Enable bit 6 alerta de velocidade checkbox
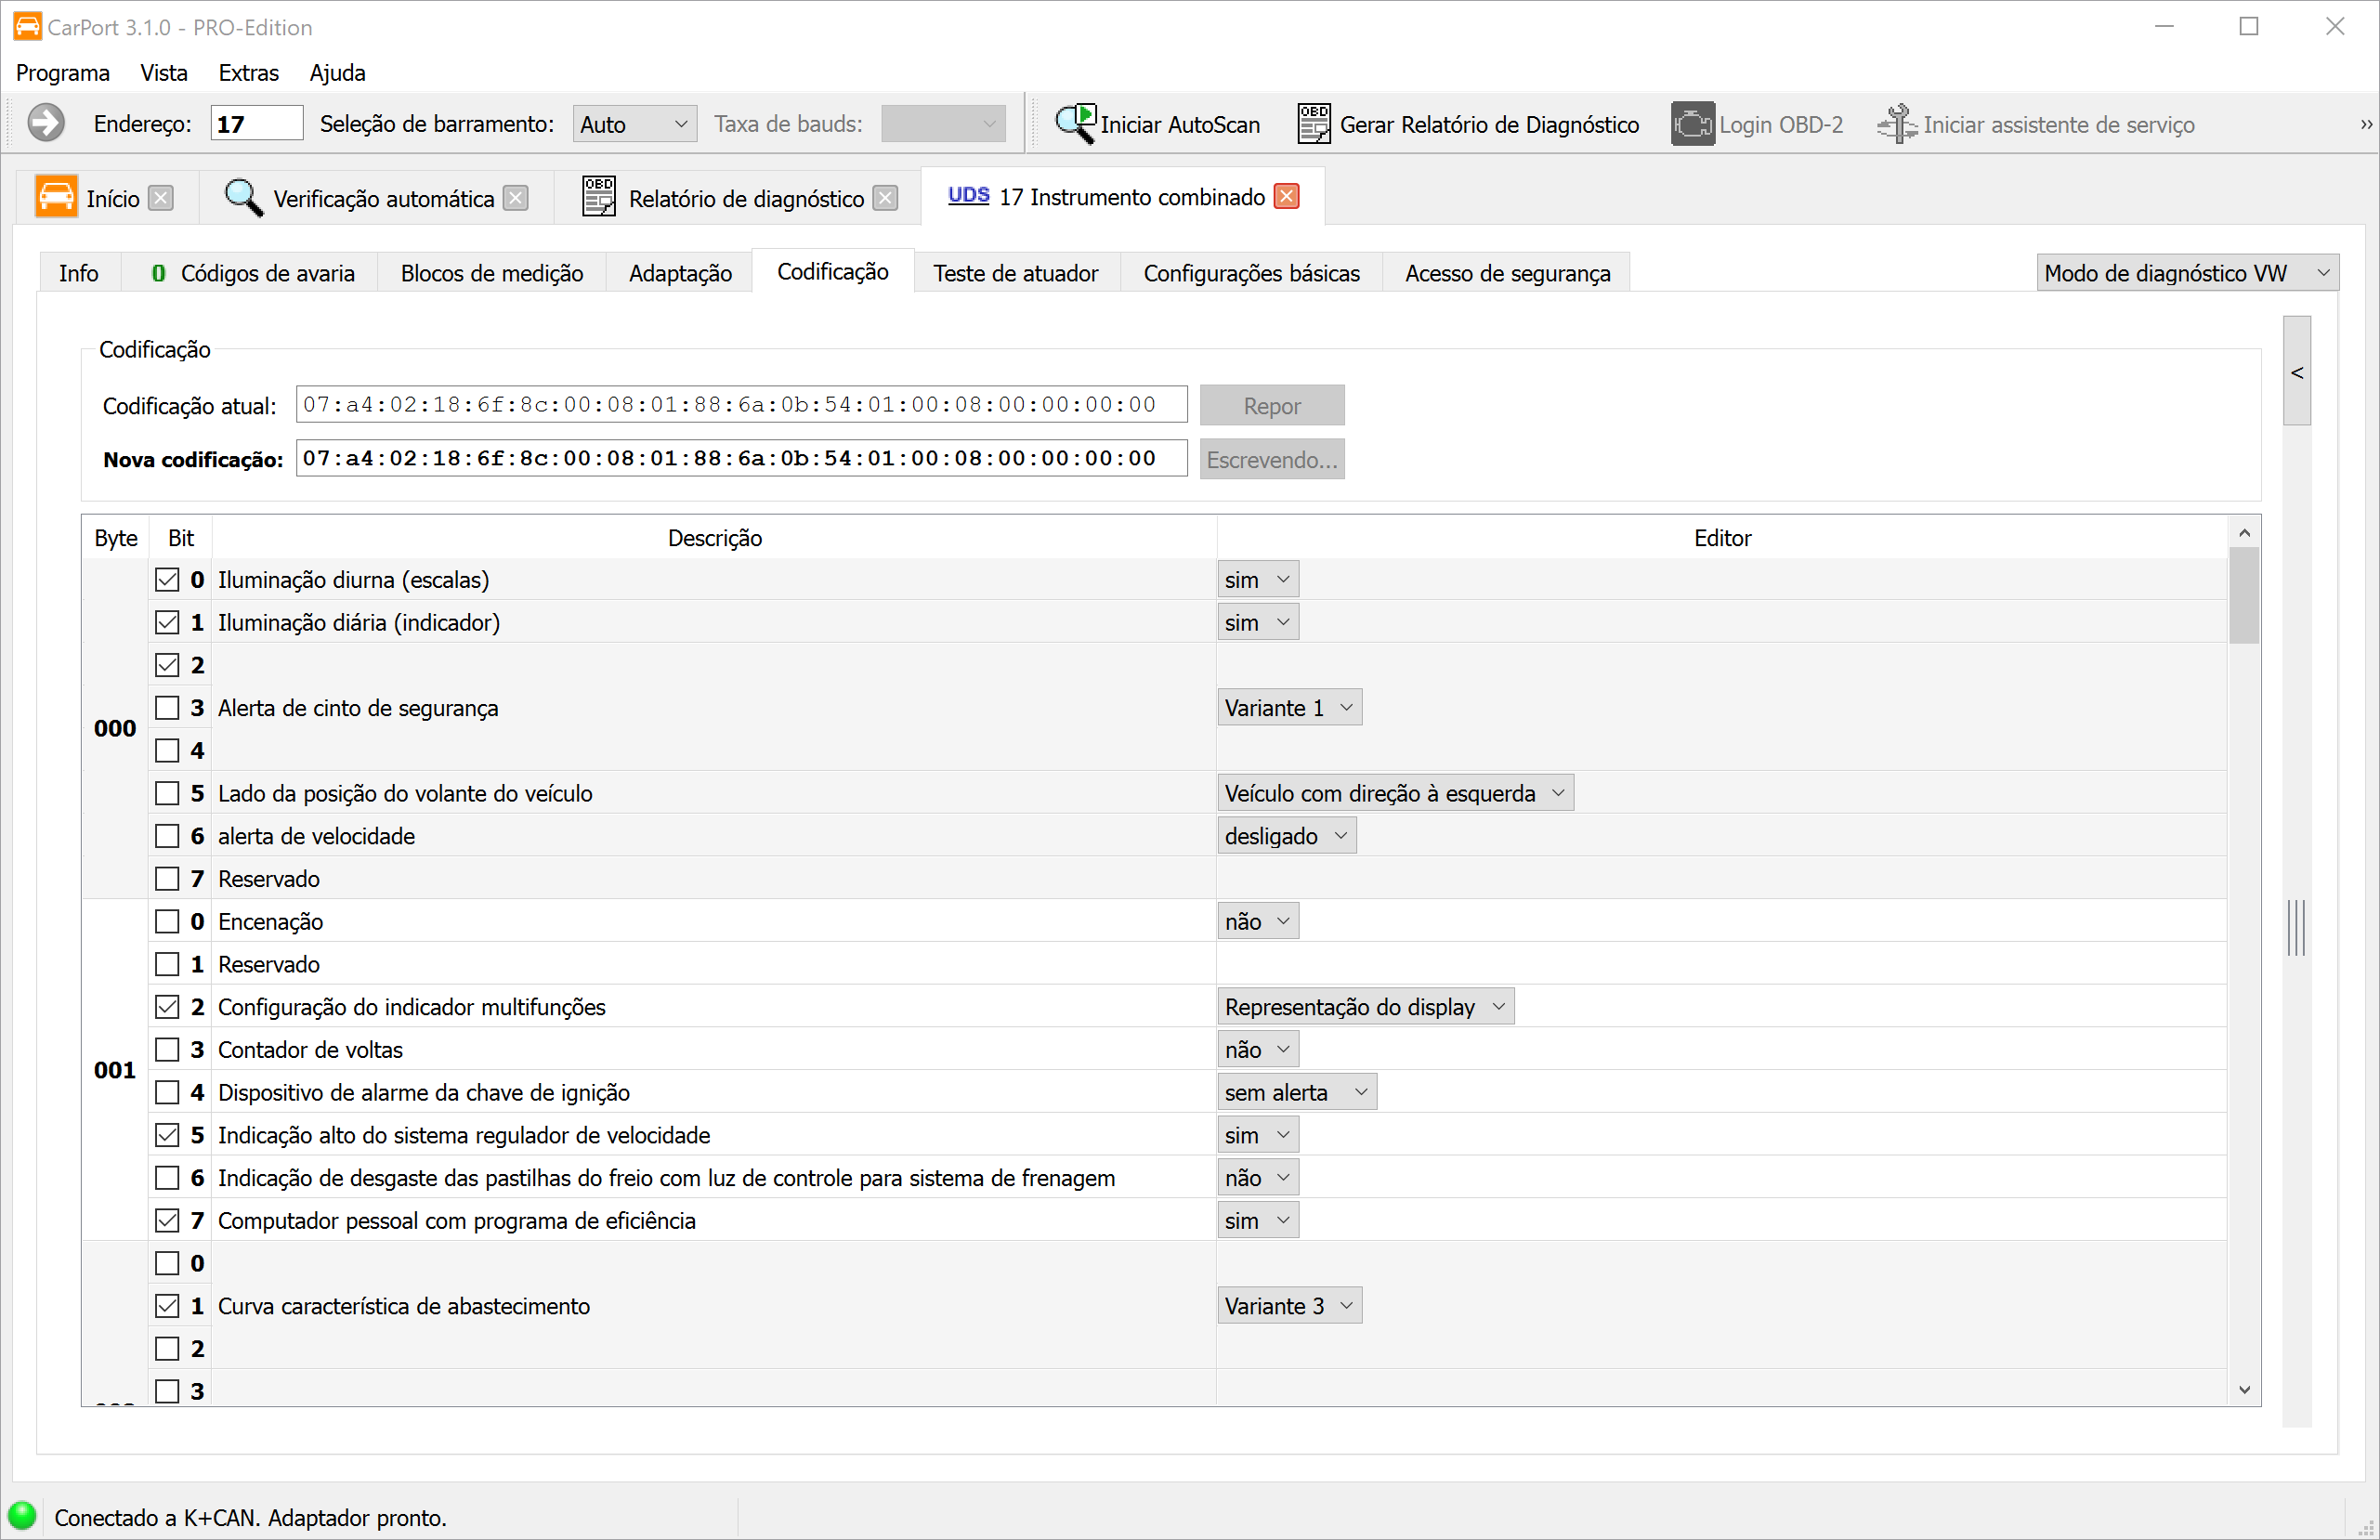Screen dimensions: 2380x1540 pyautogui.click(x=167, y=836)
